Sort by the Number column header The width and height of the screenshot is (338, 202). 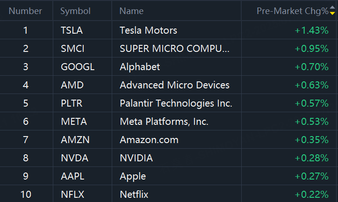point(25,11)
